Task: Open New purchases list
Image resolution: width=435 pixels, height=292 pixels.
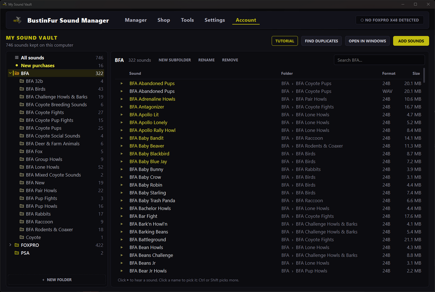Action: click(x=57, y=65)
